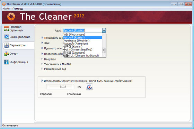194x129 pixels.
Task: Toggle the Расширенный вид checkbox
Action: [x=42, y=69]
